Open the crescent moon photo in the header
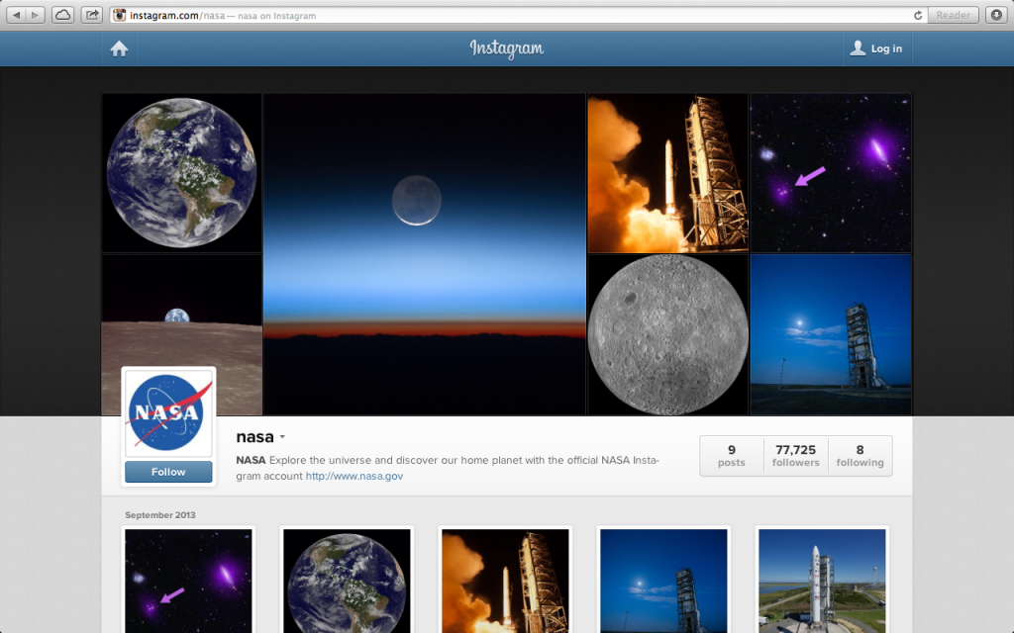The height and width of the screenshot is (633, 1014). 424,253
